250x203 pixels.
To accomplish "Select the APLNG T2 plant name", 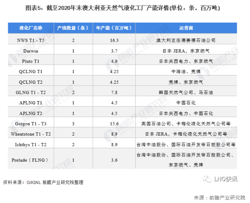I will click(x=31, y=114).
